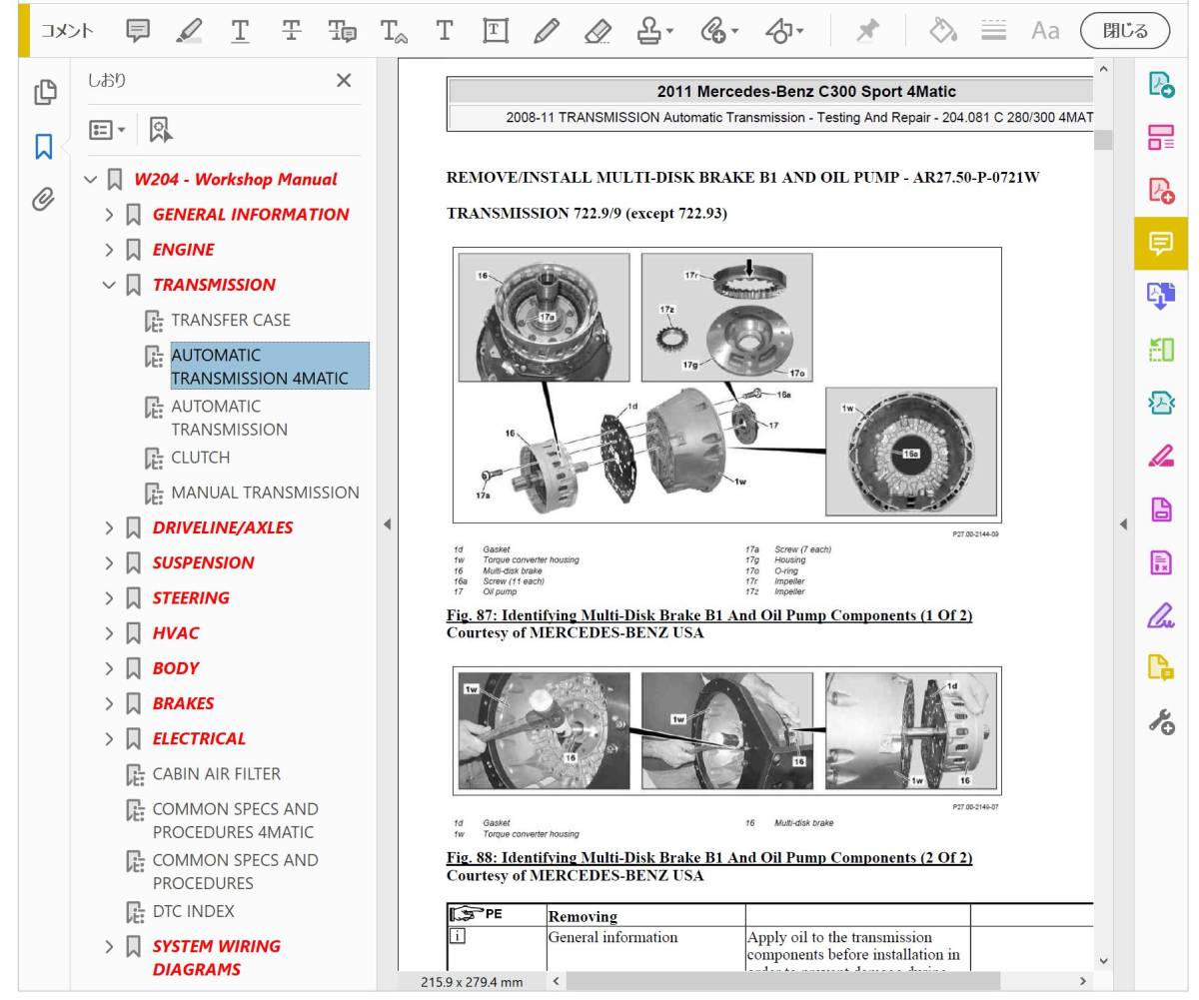
Task: Click the find current bookmark icon
Action: (161, 129)
